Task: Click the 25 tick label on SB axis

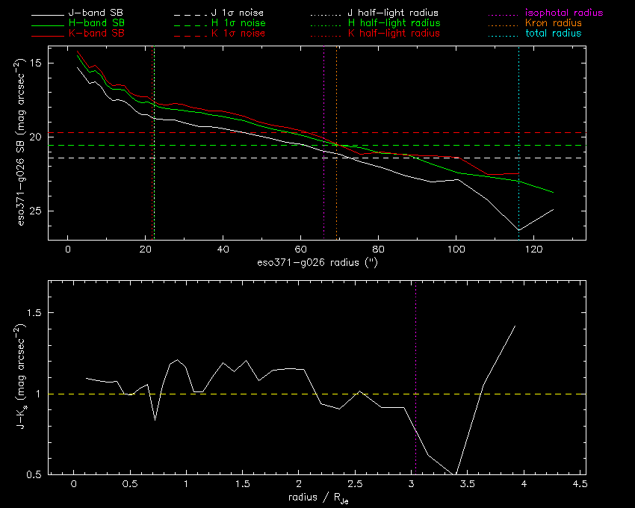Action: click(36, 211)
